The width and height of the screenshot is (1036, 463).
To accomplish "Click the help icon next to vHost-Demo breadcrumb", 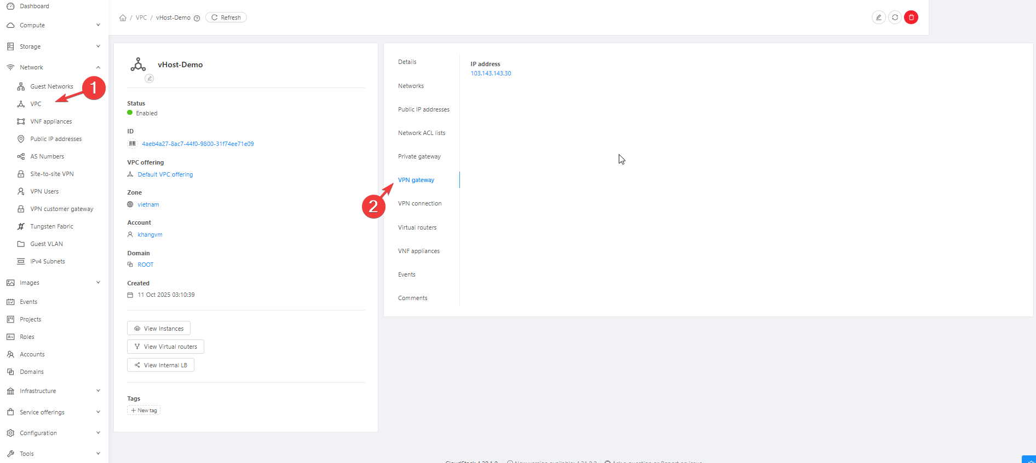I will coord(197,18).
